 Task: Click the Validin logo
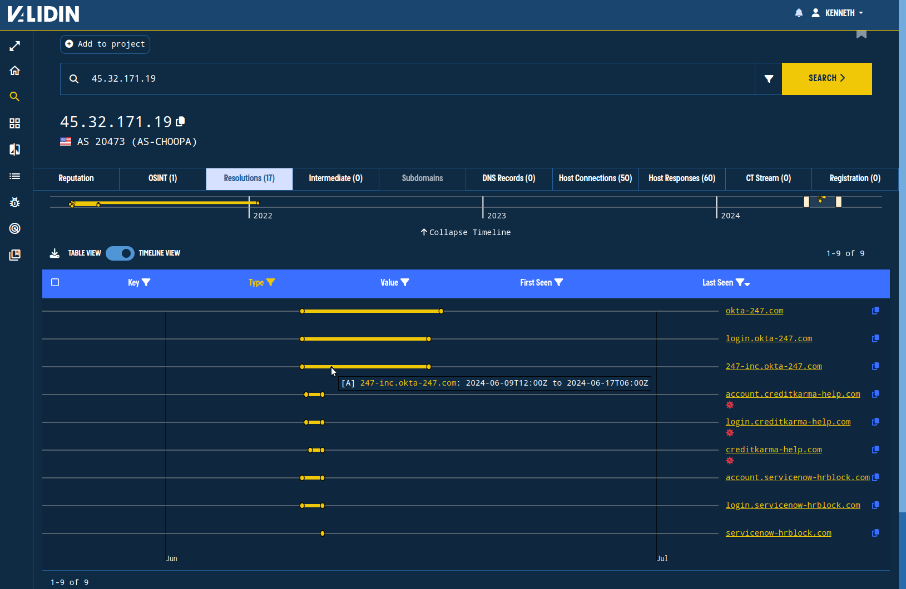[x=43, y=14]
